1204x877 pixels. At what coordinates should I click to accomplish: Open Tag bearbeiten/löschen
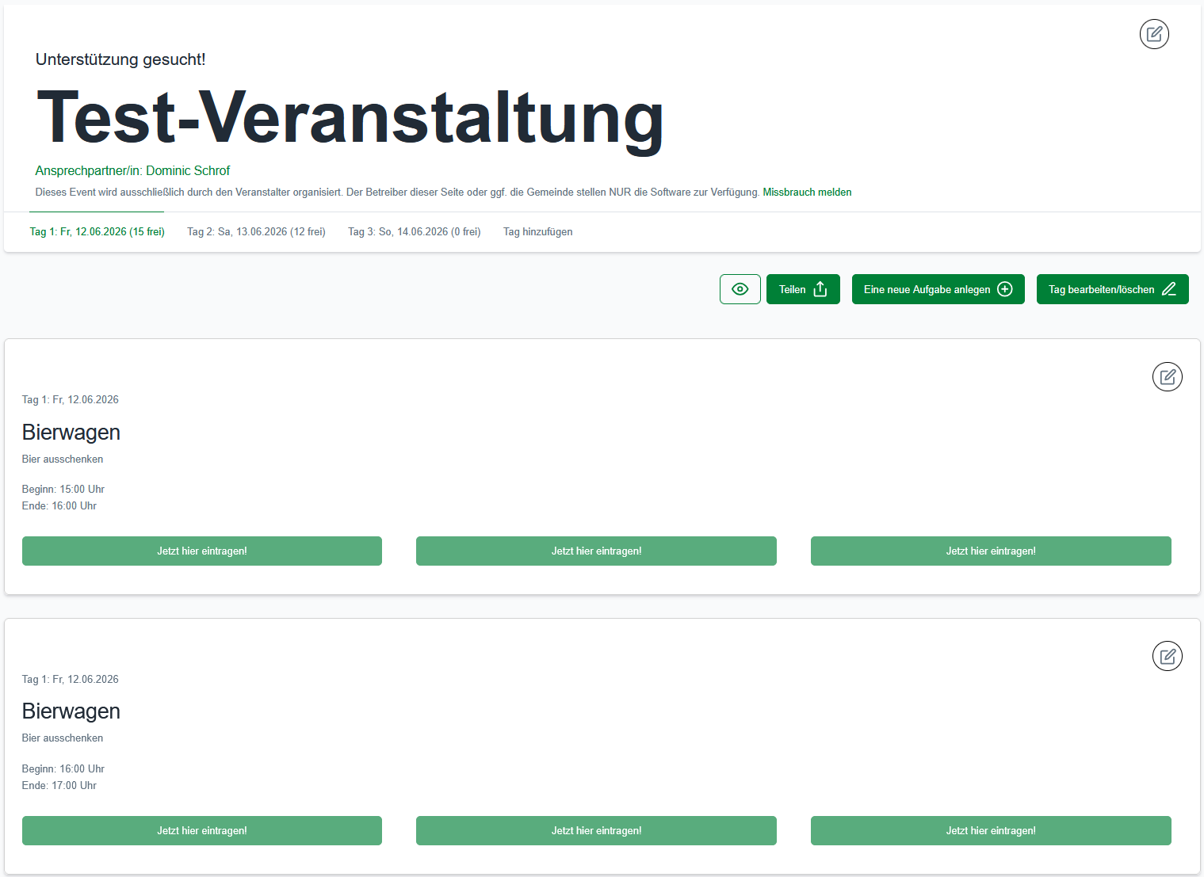pos(1112,289)
